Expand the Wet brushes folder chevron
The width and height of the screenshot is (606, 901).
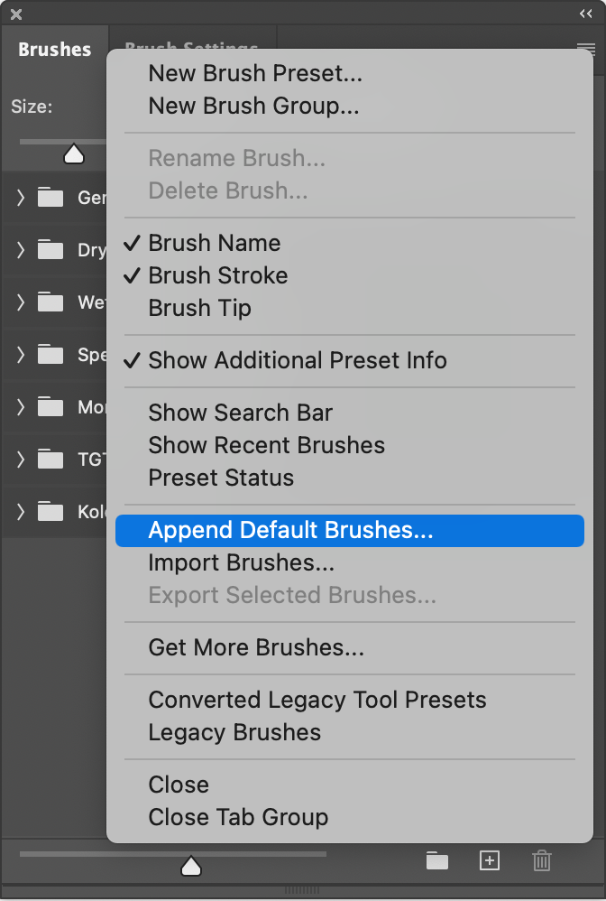[x=21, y=302]
